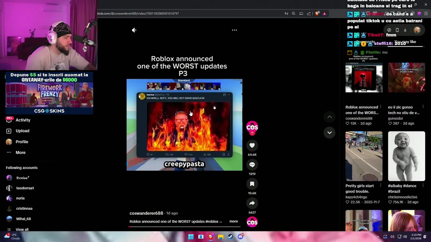
Task: Open Activity in TikTok sidebar
Action: (x=19, y=120)
